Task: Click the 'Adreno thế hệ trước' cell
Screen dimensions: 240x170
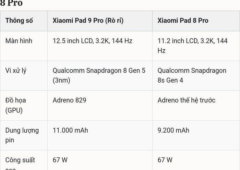Action: (187, 100)
